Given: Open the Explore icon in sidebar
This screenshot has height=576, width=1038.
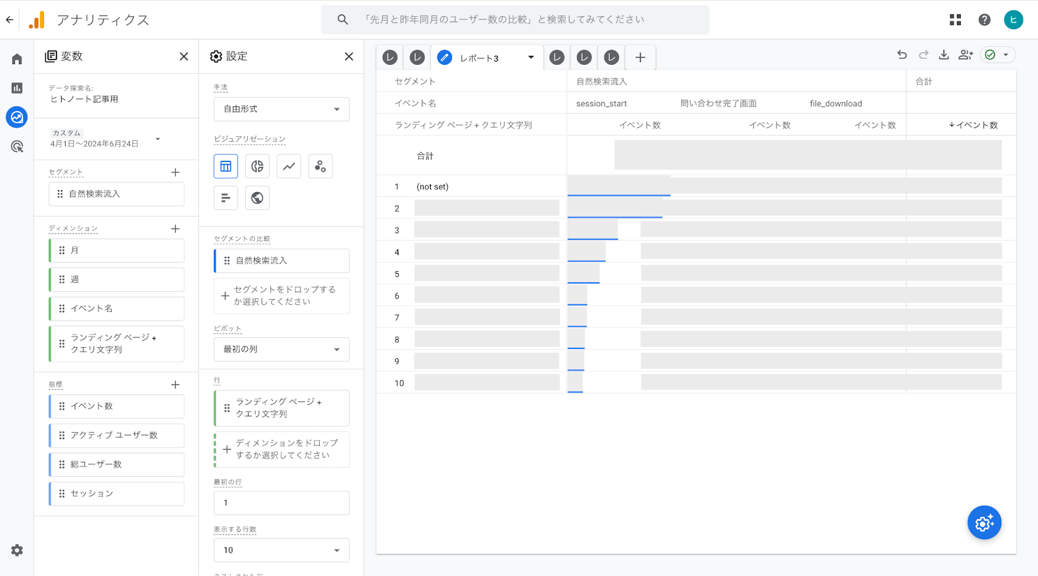Looking at the screenshot, I should point(17,117).
